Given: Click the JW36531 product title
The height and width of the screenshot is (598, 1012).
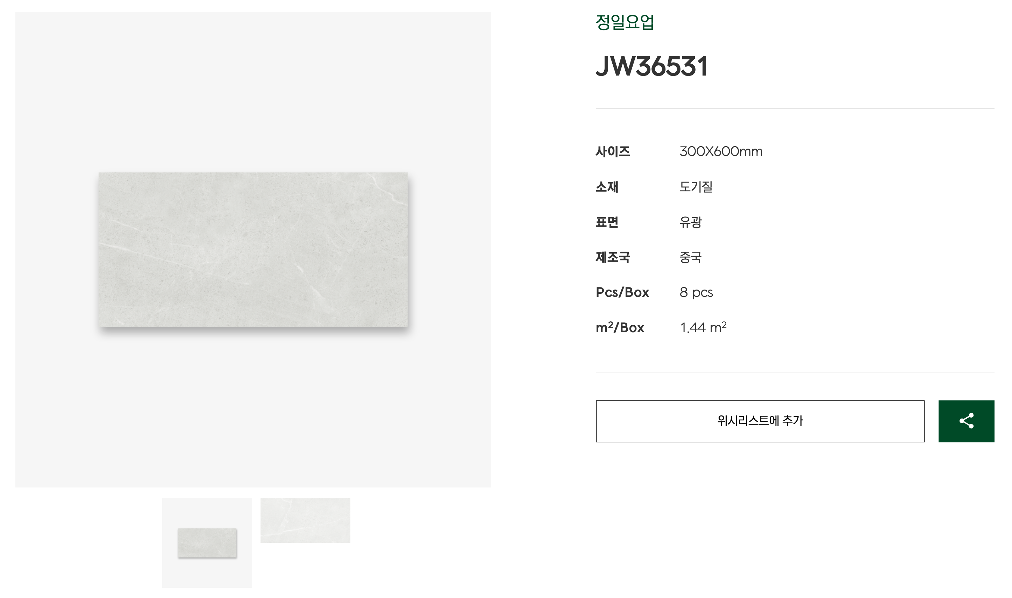Looking at the screenshot, I should click(651, 66).
